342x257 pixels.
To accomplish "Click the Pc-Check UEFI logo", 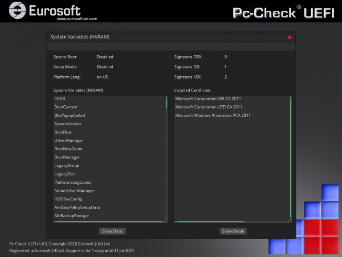I will point(283,12).
